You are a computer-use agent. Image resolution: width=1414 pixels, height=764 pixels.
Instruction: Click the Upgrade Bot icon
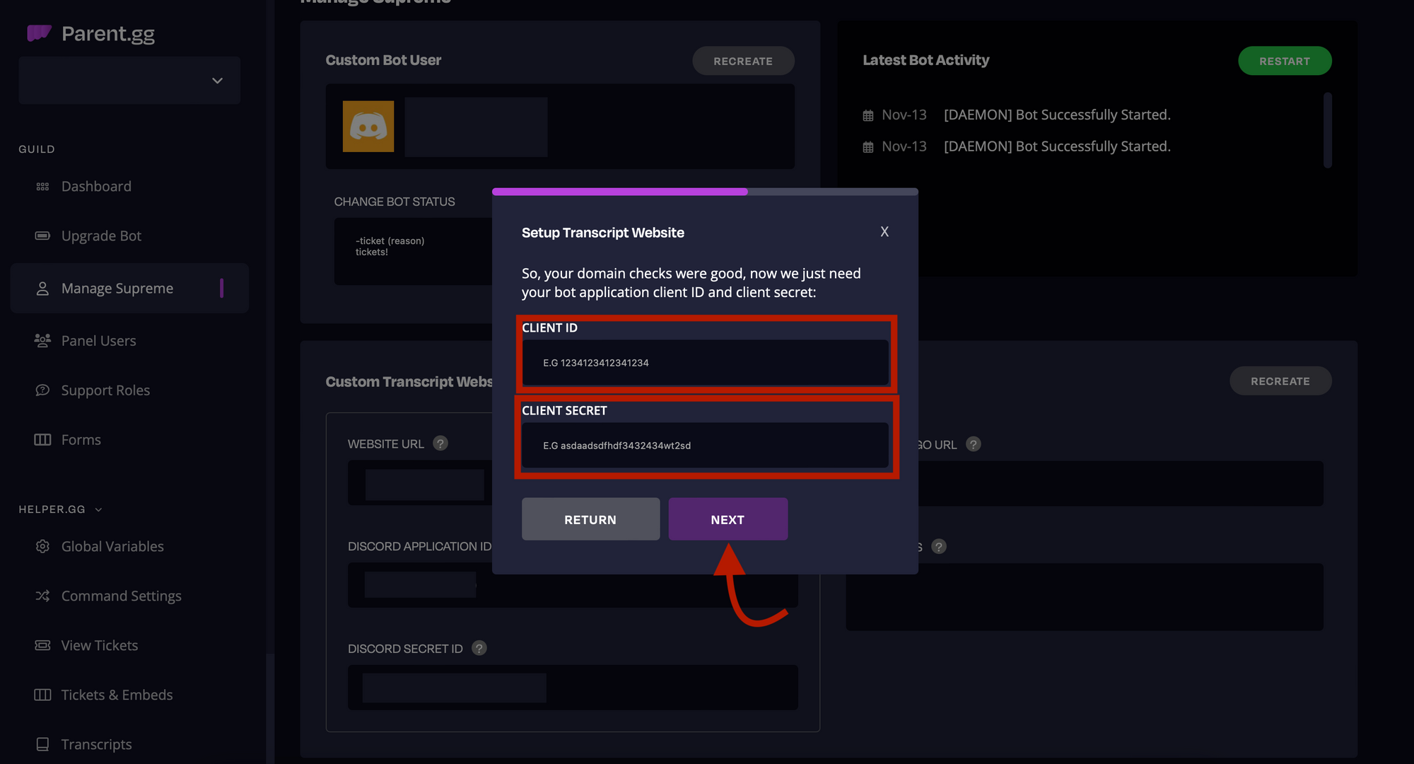coord(42,236)
